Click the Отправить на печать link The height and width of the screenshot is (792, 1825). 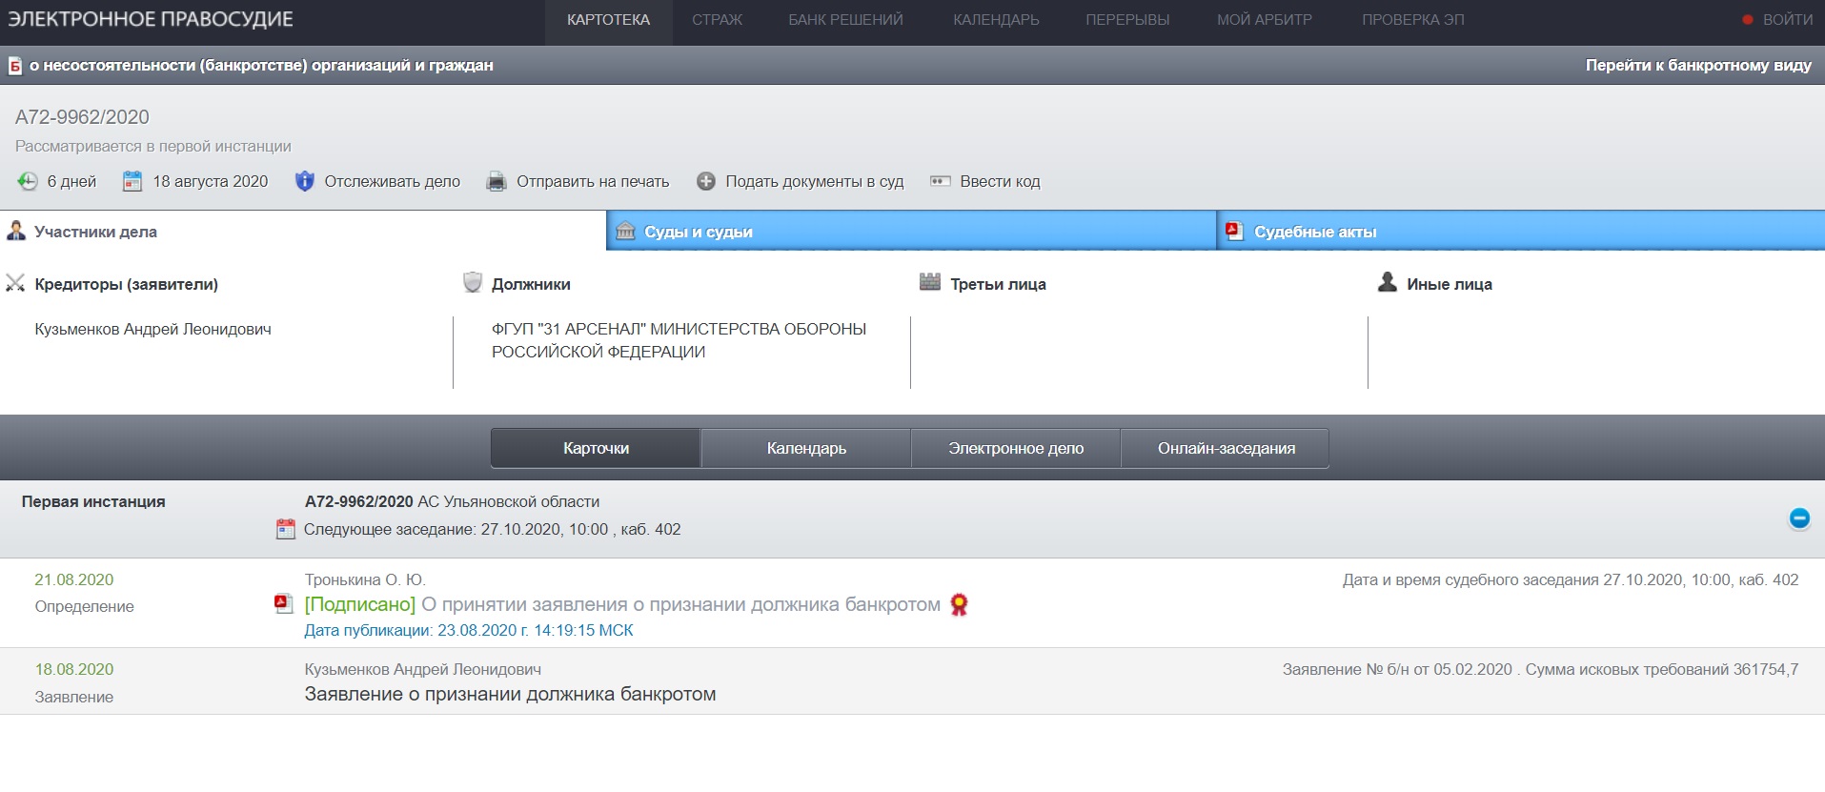click(593, 181)
